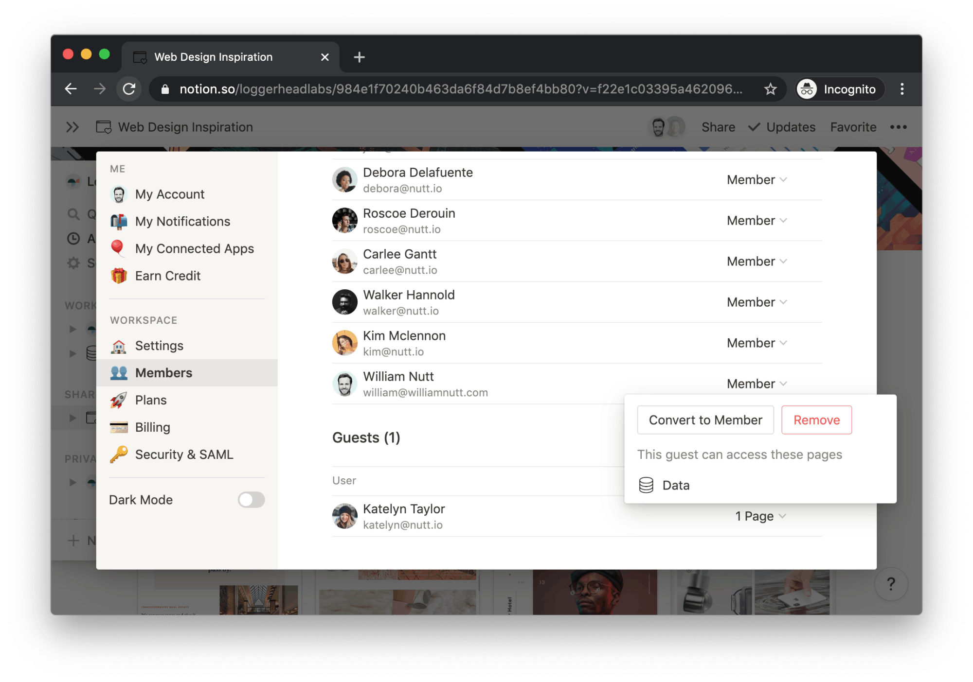This screenshot has height=682, width=973.
Task: Open Chrome three-dot menu
Action: click(902, 89)
